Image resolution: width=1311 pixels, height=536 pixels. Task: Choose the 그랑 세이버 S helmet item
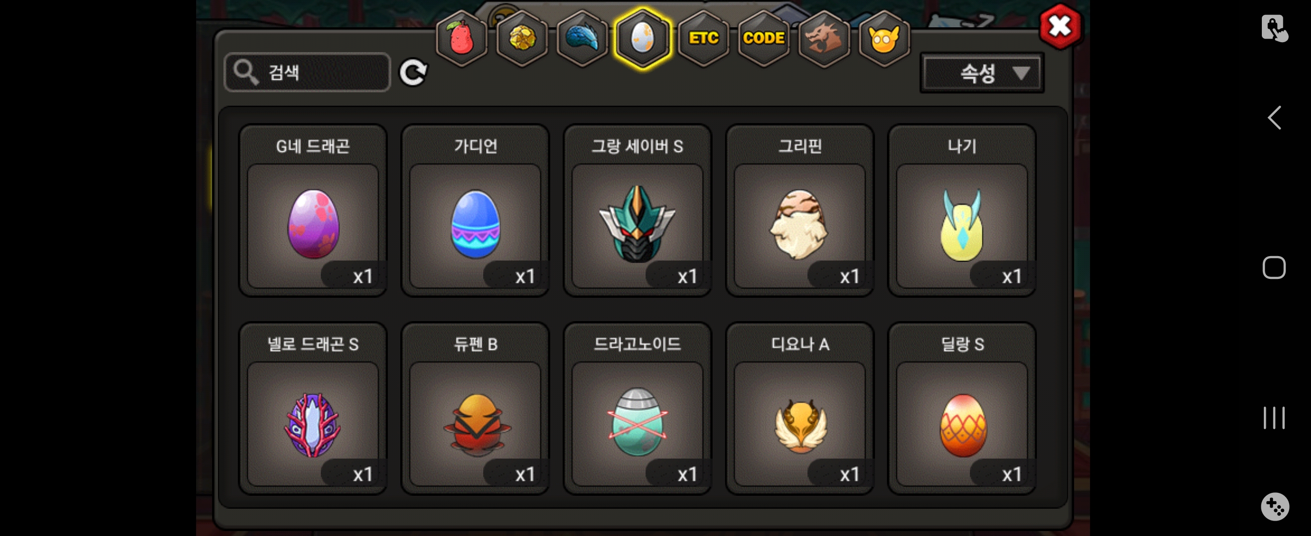(x=637, y=210)
